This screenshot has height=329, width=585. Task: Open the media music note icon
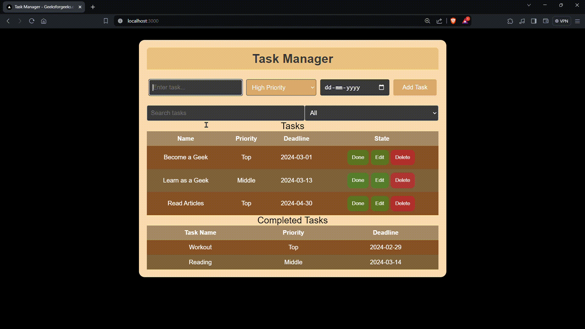522,21
